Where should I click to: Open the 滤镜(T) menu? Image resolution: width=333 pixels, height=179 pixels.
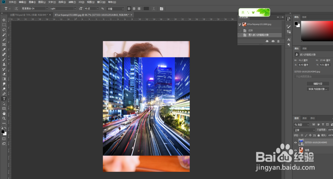coord(72,2)
